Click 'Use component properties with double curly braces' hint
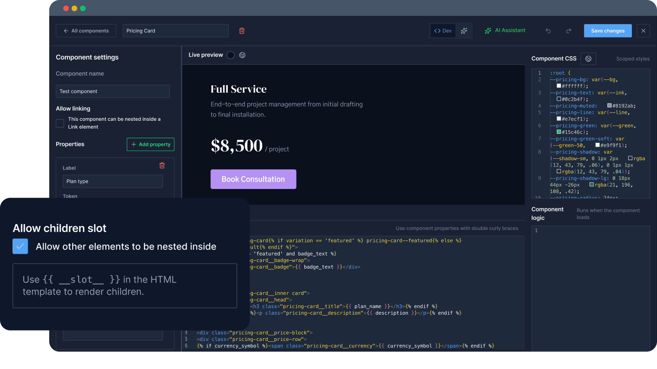The height and width of the screenshot is (369, 657). [x=457, y=228]
